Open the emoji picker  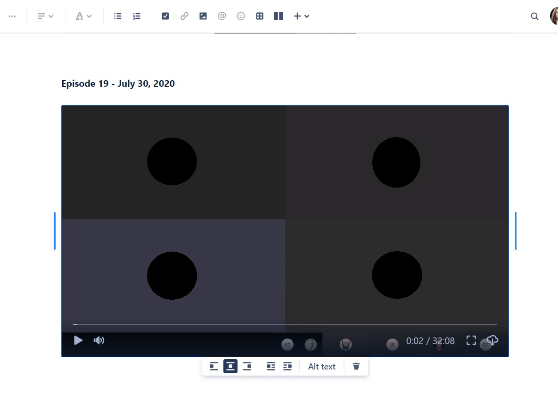coord(240,16)
